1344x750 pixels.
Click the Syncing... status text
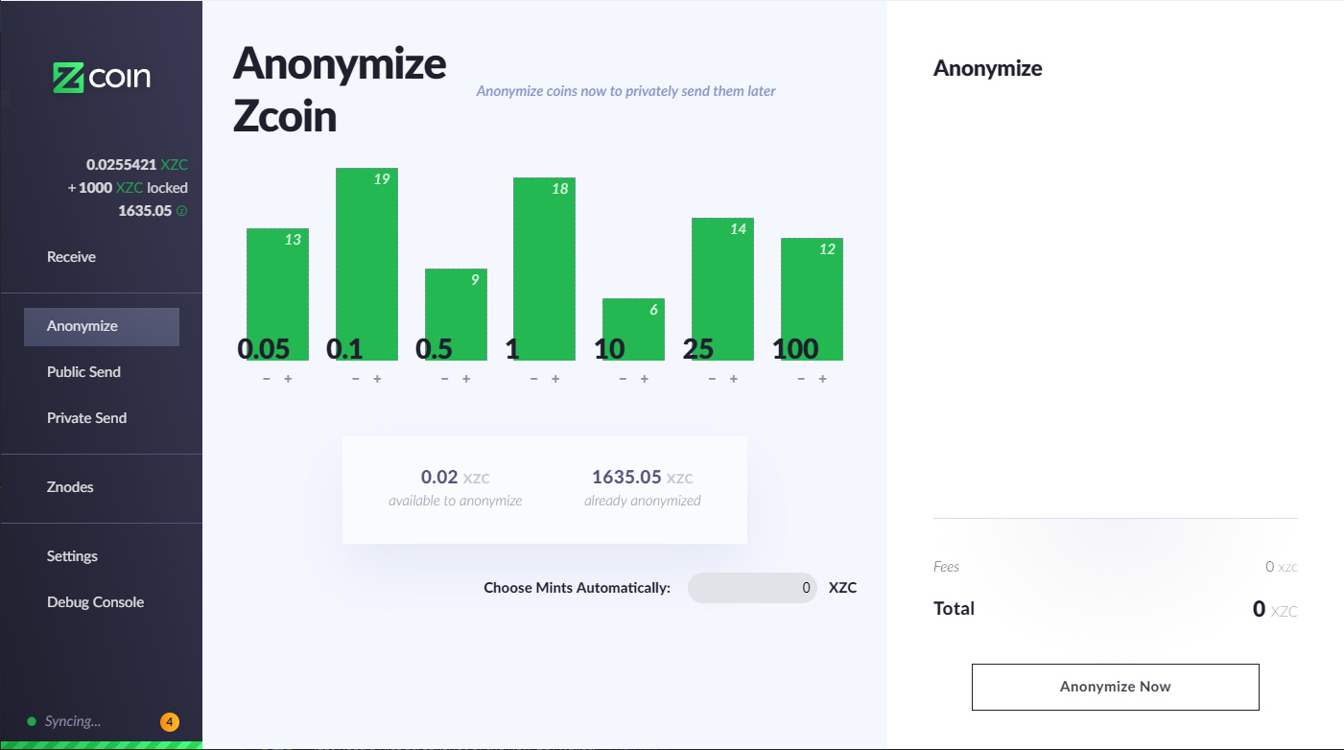[x=72, y=721]
